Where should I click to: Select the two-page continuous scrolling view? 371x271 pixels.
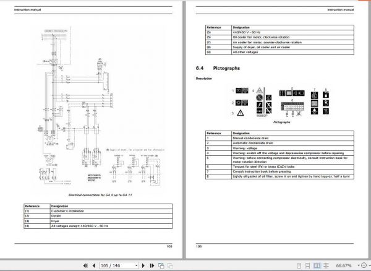[326, 266]
